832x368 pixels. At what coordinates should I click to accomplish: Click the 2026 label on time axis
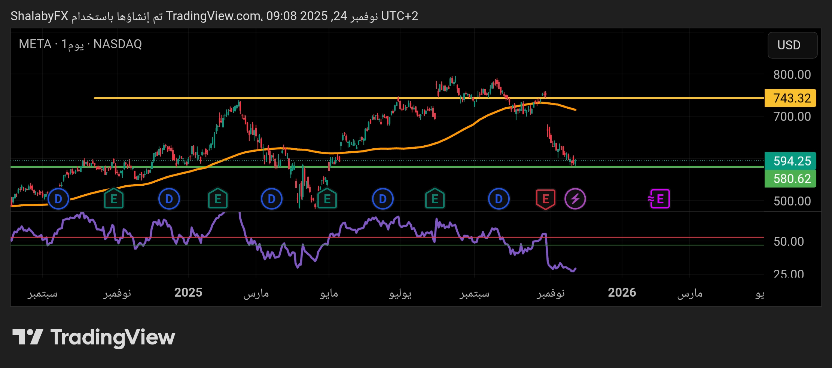622,293
